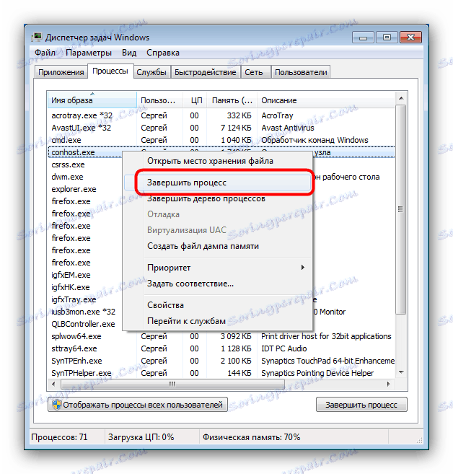Choose Создать файл дампа памяти
The width and height of the screenshot is (453, 474).
click(x=218, y=246)
